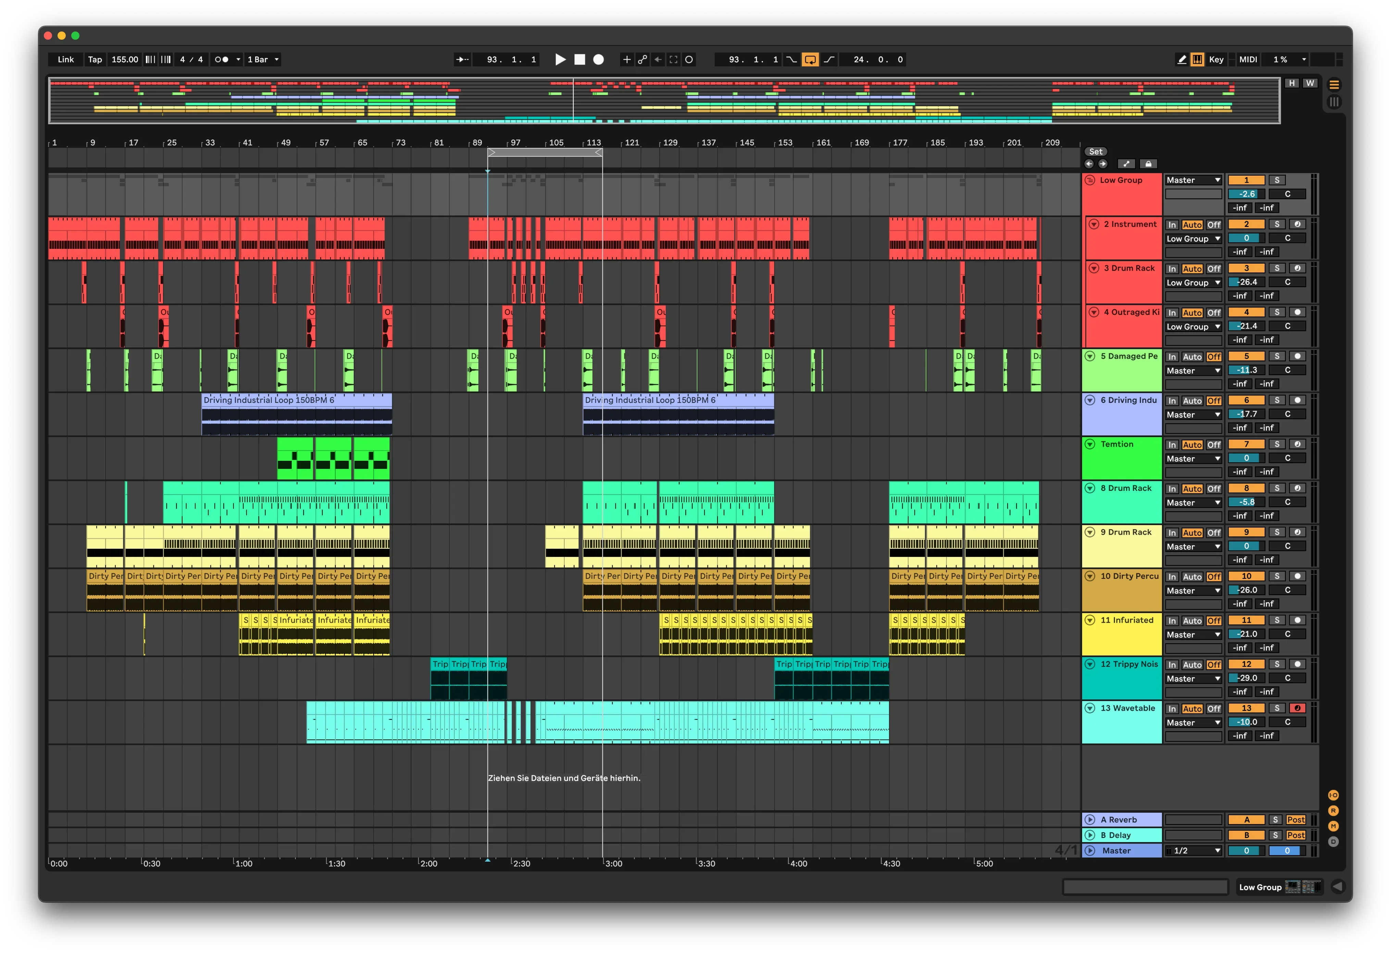The height and width of the screenshot is (953, 1391).
Task: Open output routing dropdown for 3 Drum Rack
Action: pyautogui.click(x=1193, y=282)
